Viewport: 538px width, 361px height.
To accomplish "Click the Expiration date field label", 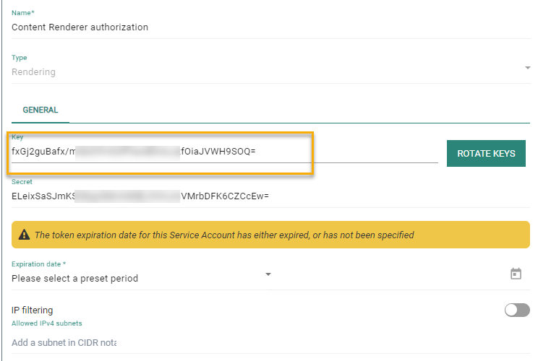I will tap(39, 264).
